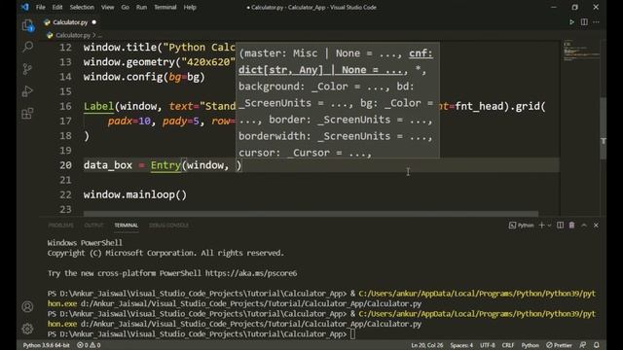Viewport: 623px width, 350px height.
Task: Add a new terminal with plus icon
Action: tap(541, 225)
